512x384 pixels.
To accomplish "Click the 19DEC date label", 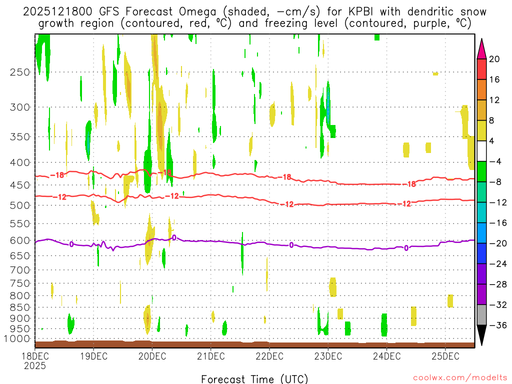I will pos(93,356).
